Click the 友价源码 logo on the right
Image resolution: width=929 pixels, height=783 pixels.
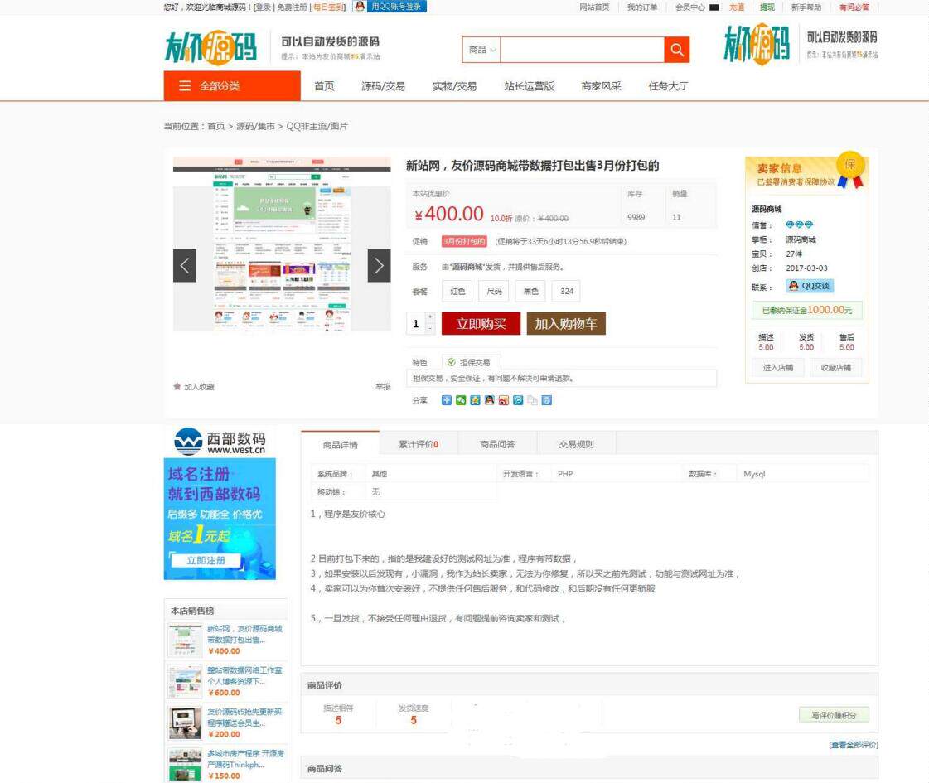[757, 45]
